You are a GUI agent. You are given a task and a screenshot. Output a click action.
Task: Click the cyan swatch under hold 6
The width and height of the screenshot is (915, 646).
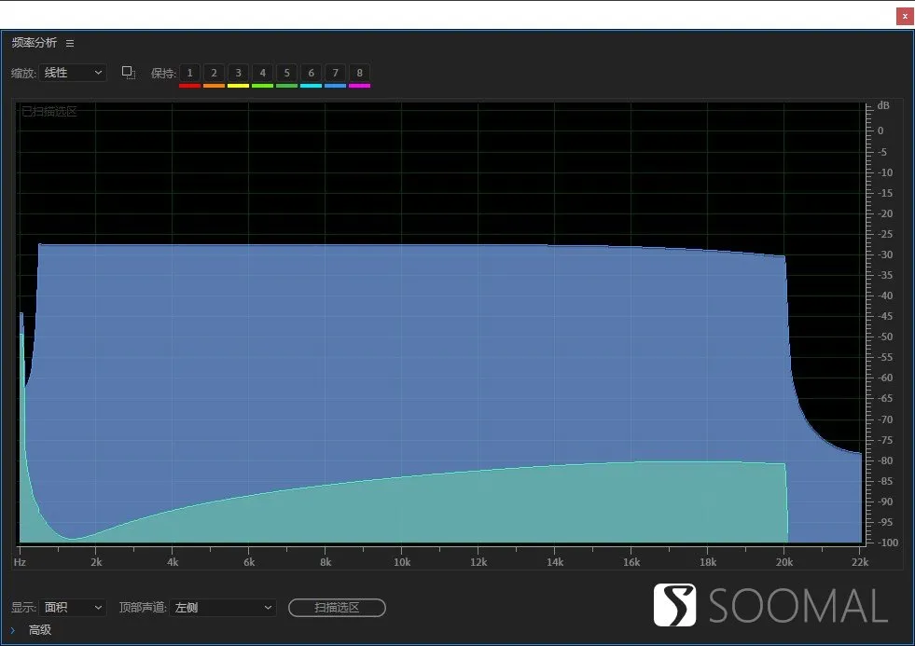pos(311,86)
